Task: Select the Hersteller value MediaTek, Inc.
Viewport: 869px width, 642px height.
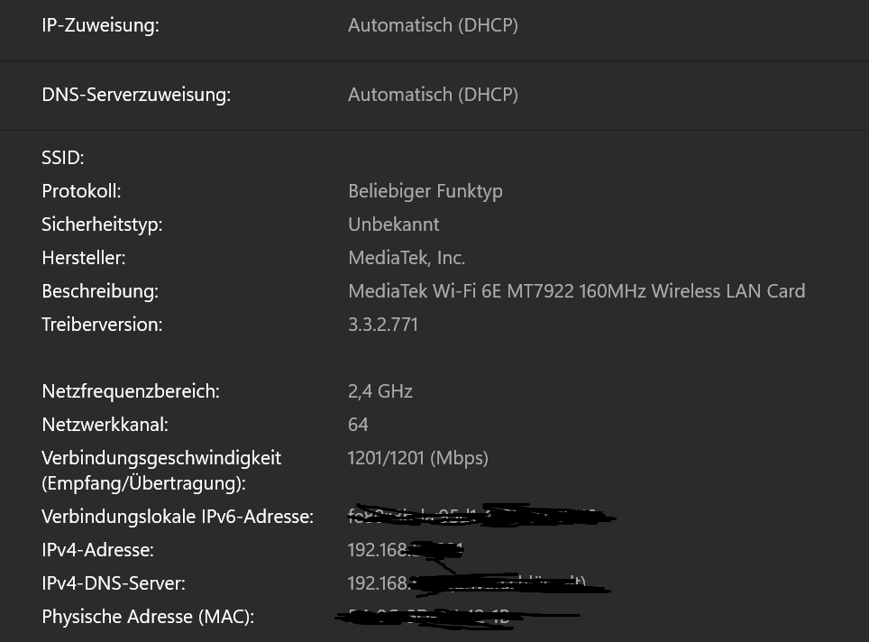Action: click(407, 258)
